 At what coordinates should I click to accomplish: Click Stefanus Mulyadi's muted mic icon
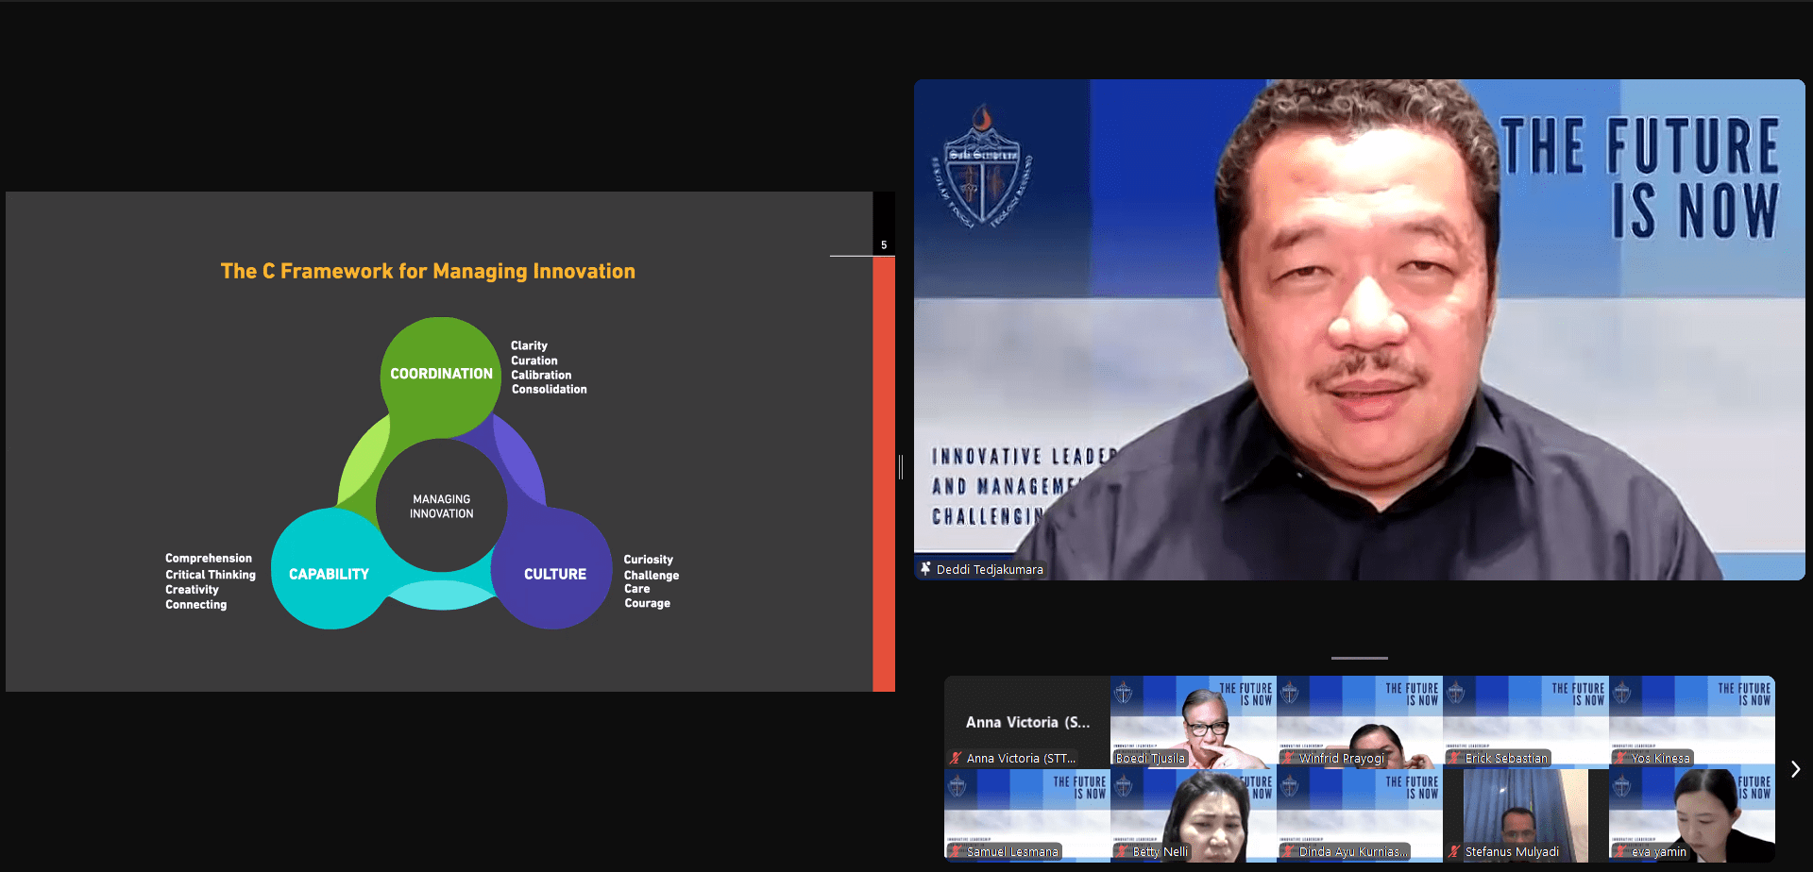click(x=1454, y=851)
